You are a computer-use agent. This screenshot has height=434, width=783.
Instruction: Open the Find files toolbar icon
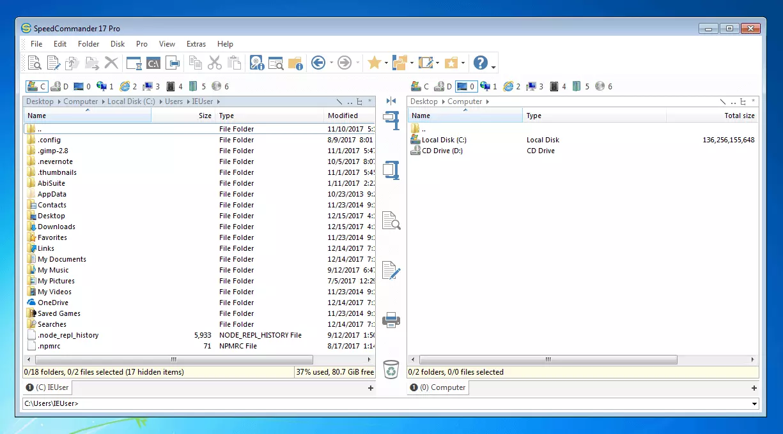point(276,63)
